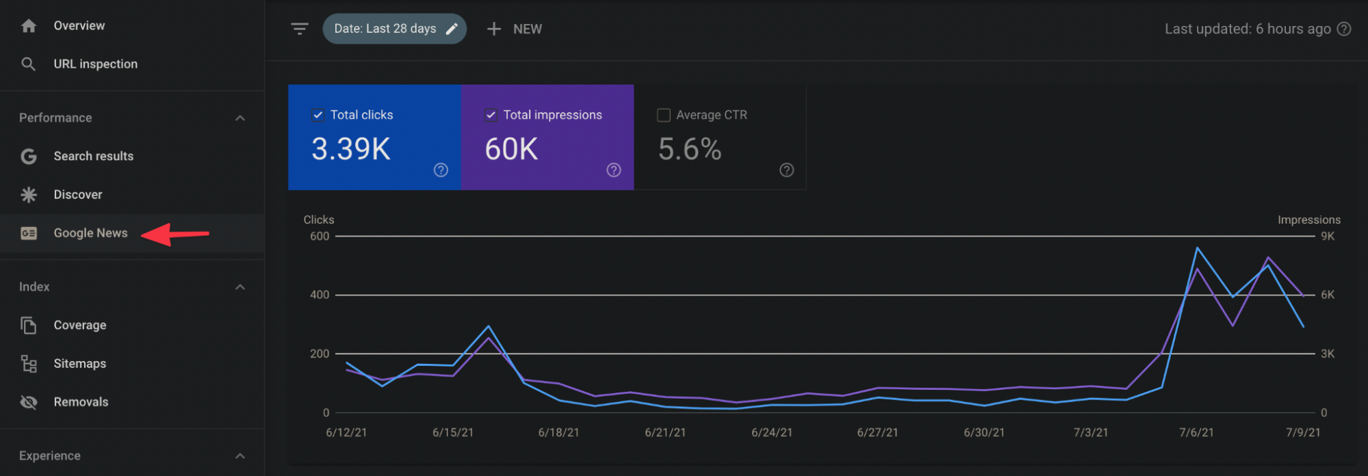Open help icon on Total impressions card

click(x=614, y=170)
